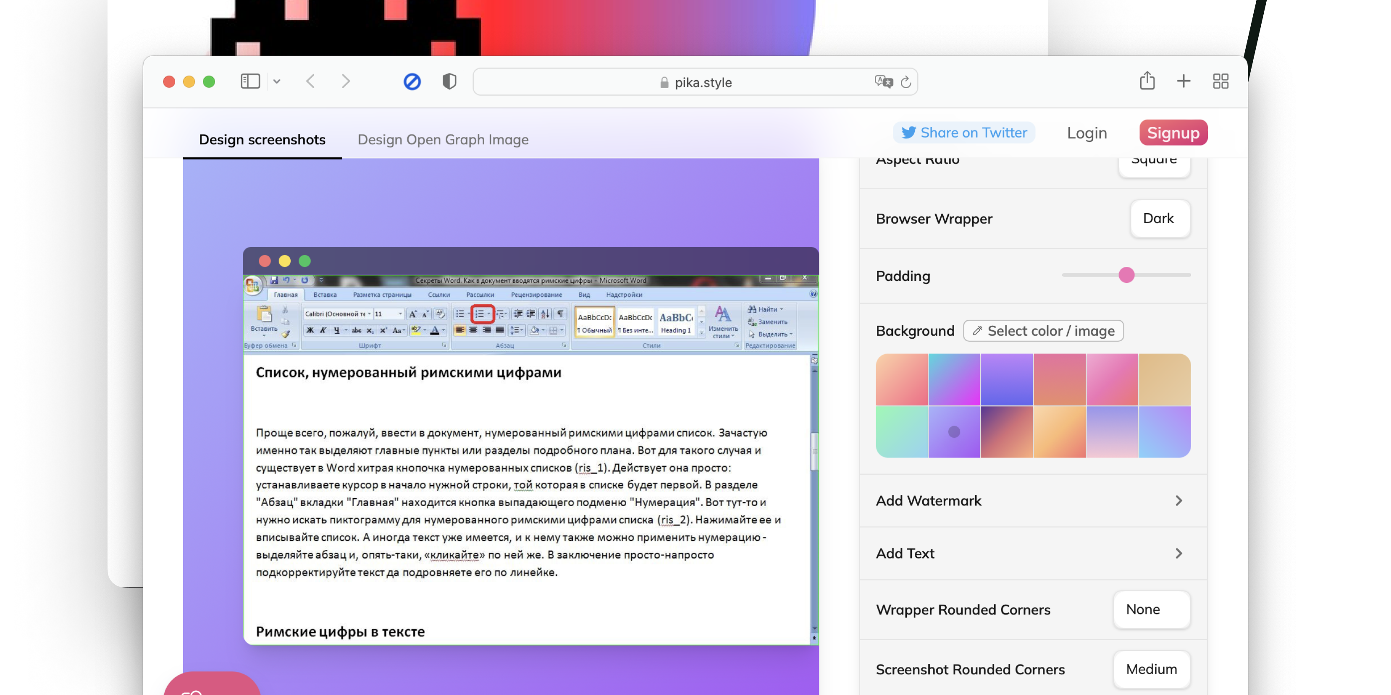Show the tab overview grid

[x=1220, y=81]
